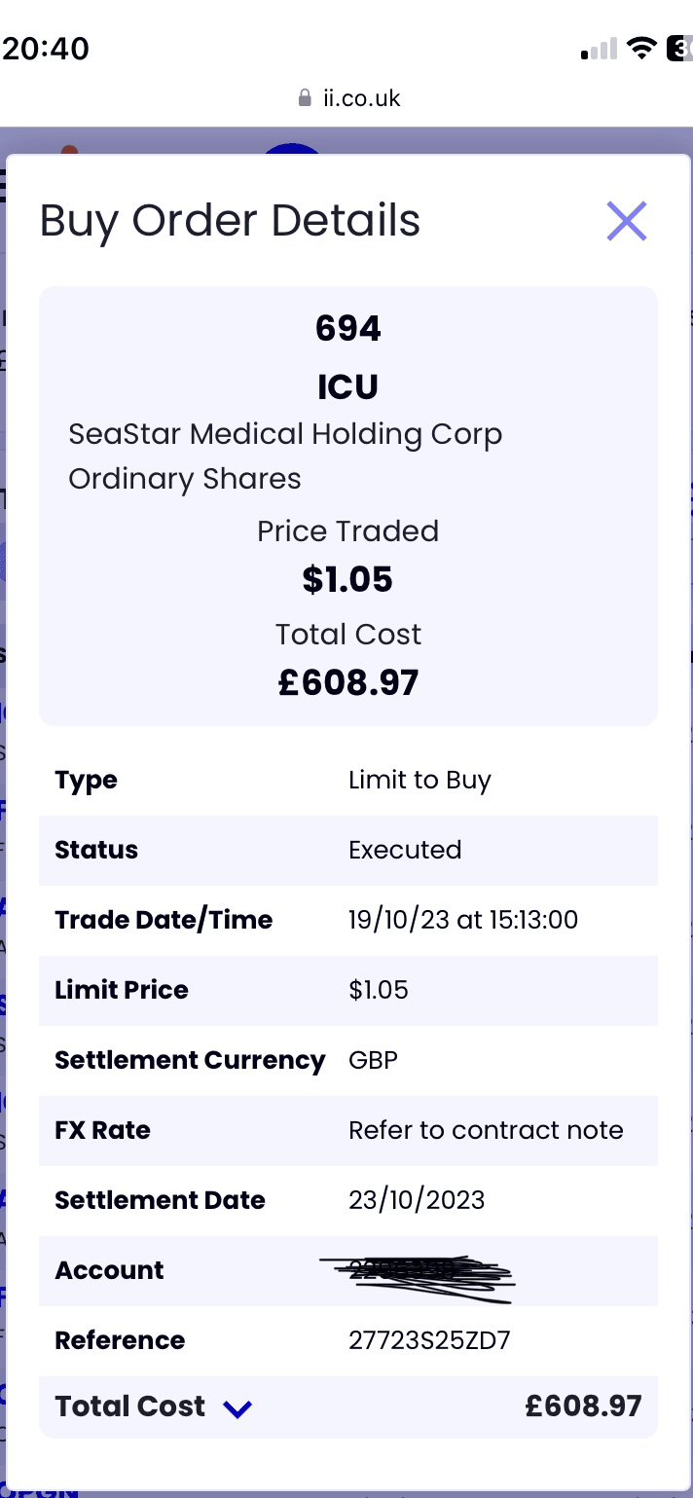Image resolution: width=693 pixels, height=1498 pixels.
Task: Tap the Limit to Buy type value
Action: [x=419, y=780]
